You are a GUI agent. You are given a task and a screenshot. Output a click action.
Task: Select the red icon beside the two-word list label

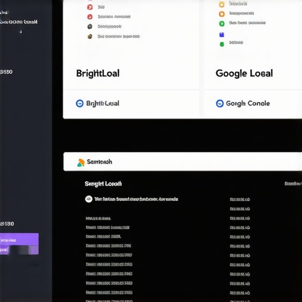coord(90,17)
